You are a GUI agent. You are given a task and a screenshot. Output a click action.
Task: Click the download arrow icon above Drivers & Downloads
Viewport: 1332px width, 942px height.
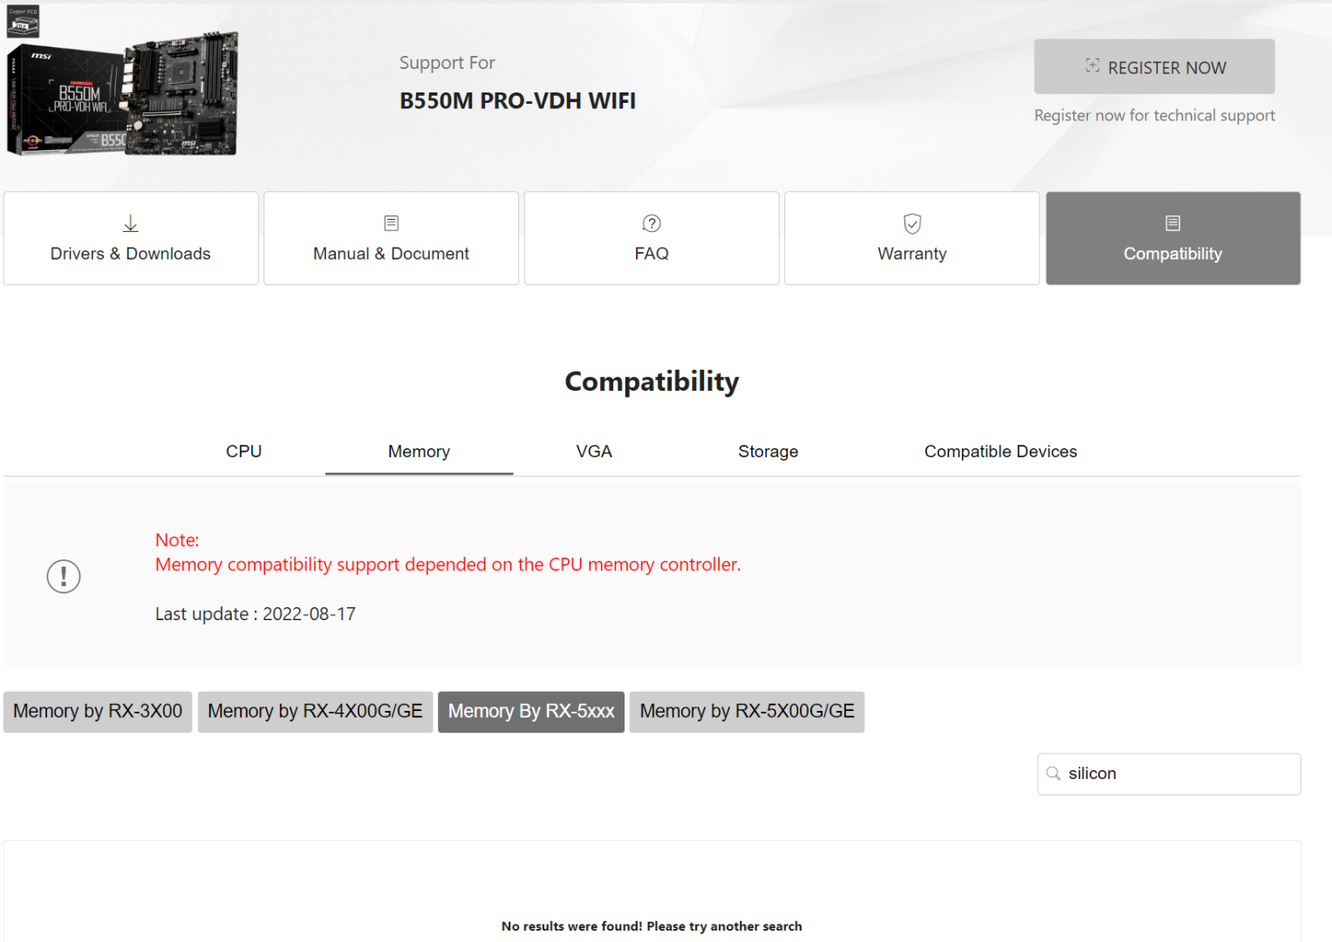coord(131,223)
